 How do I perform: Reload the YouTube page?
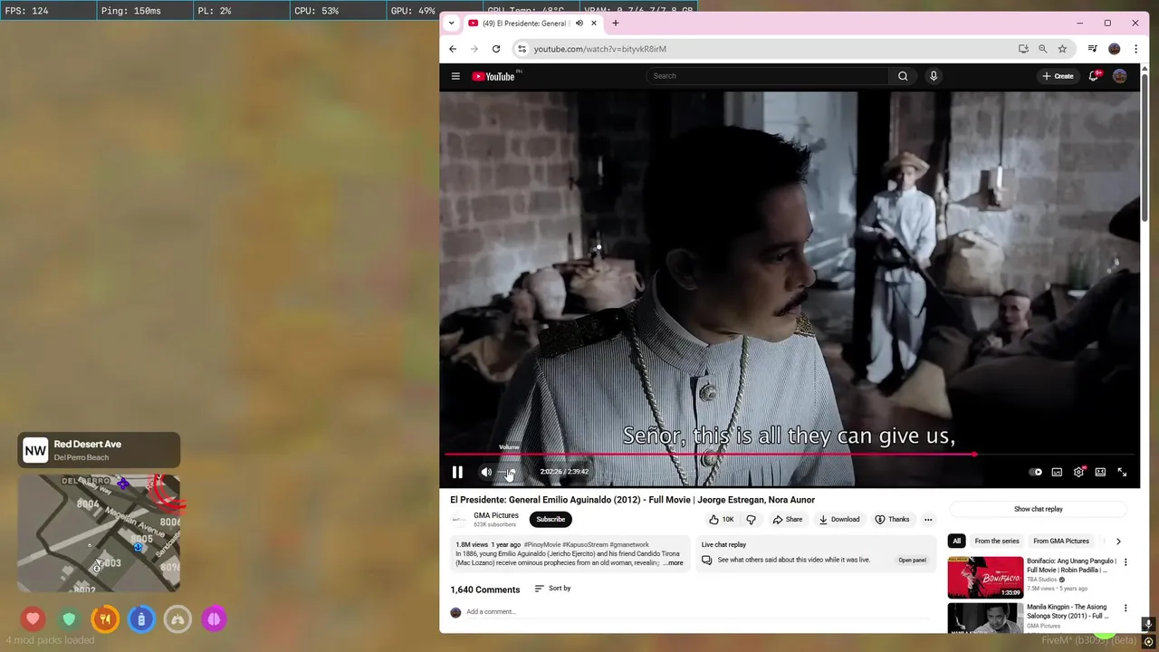[496, 49]
